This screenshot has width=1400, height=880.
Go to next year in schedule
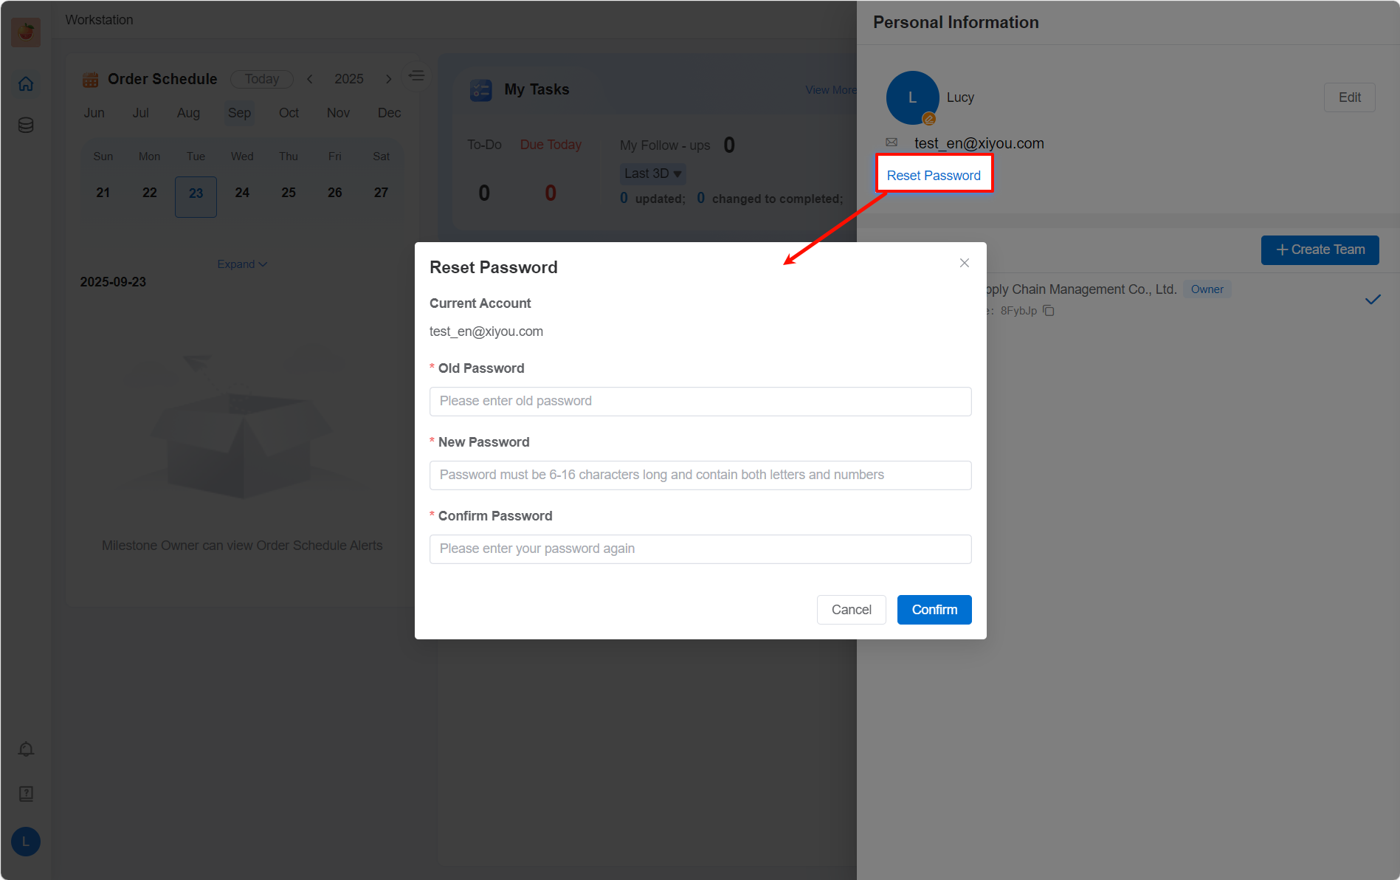pos(388,79)
